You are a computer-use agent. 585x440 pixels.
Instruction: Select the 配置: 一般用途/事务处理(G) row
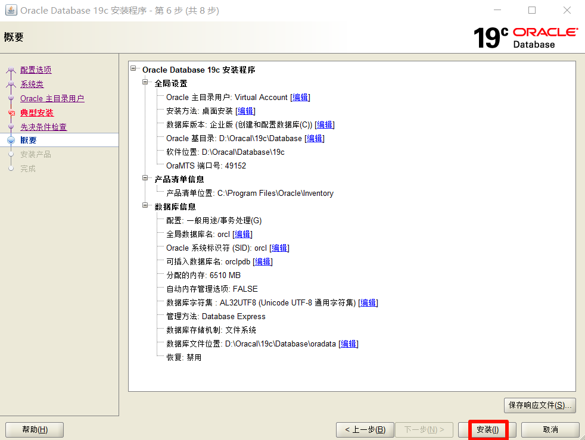[214, 220]
